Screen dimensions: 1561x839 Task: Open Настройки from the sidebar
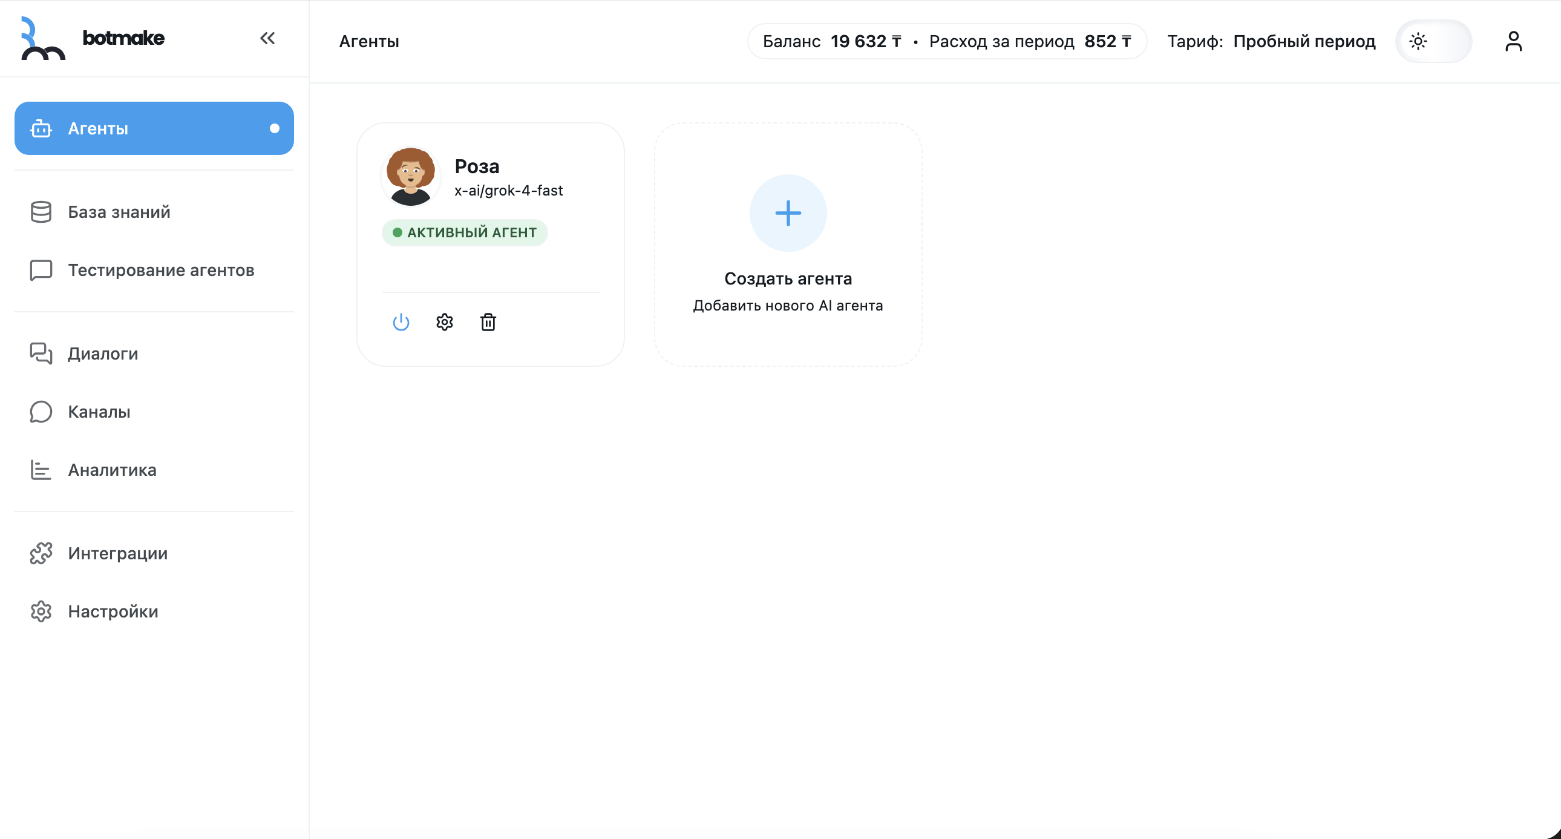tap(112, 611)
